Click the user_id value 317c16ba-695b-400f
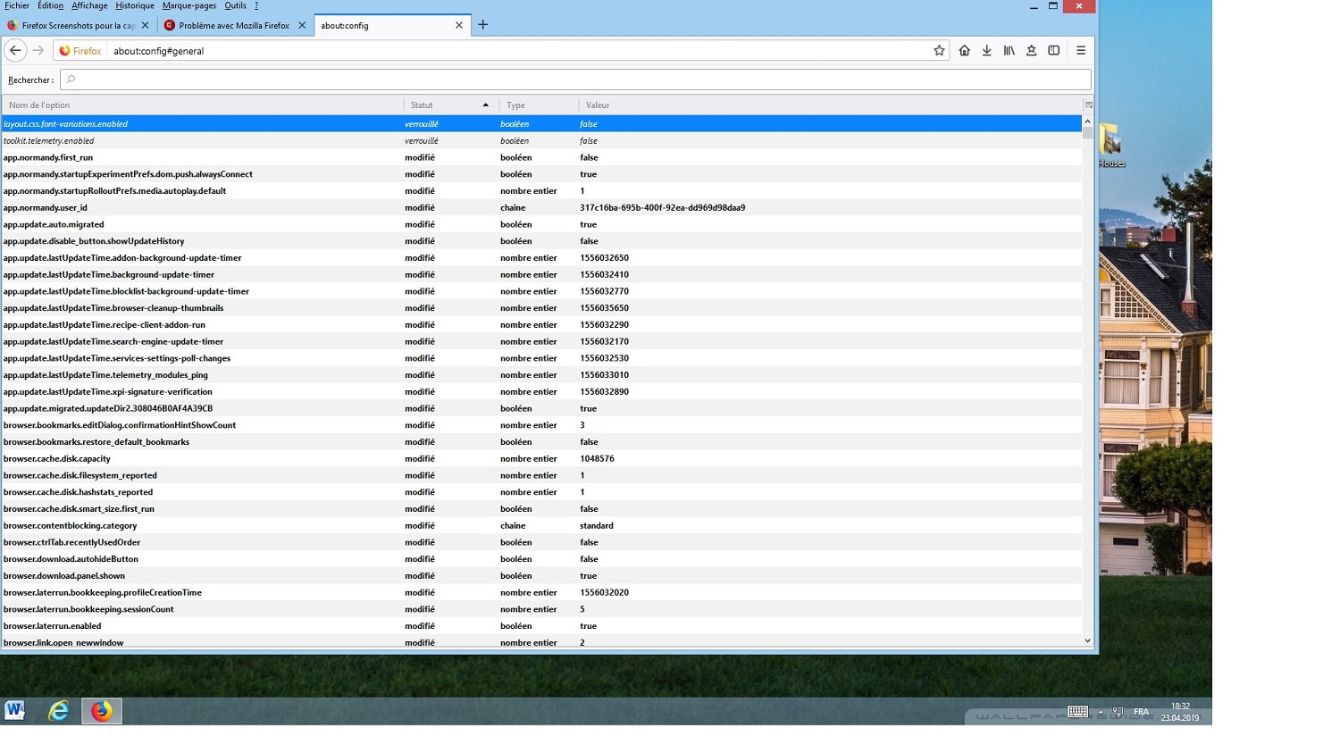This screenshot has width=1340, height=753. click(663, 207)
